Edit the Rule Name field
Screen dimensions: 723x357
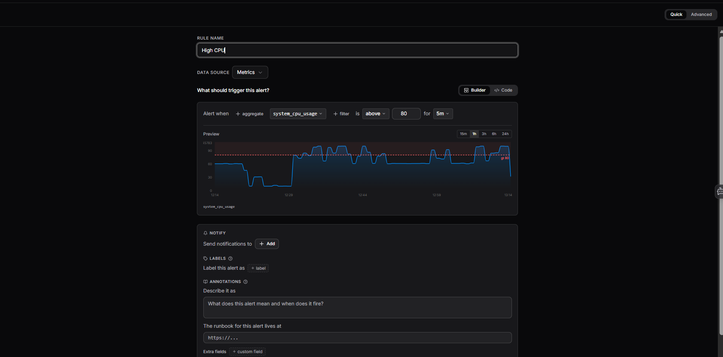[357, 50]
